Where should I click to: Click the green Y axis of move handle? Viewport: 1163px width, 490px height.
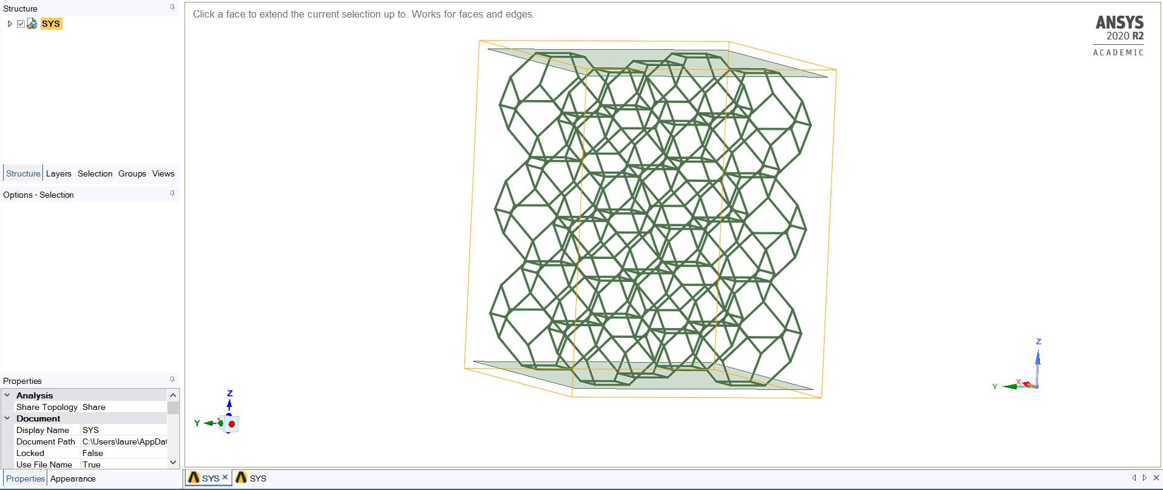pos(210,423)
